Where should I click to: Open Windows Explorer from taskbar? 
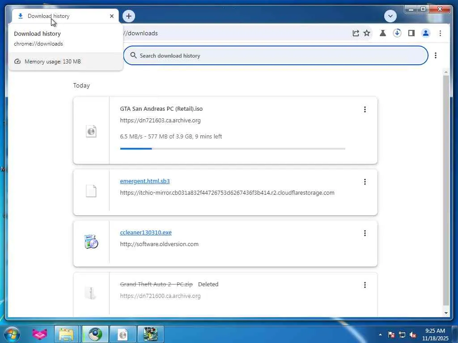(x=67, y=334)
